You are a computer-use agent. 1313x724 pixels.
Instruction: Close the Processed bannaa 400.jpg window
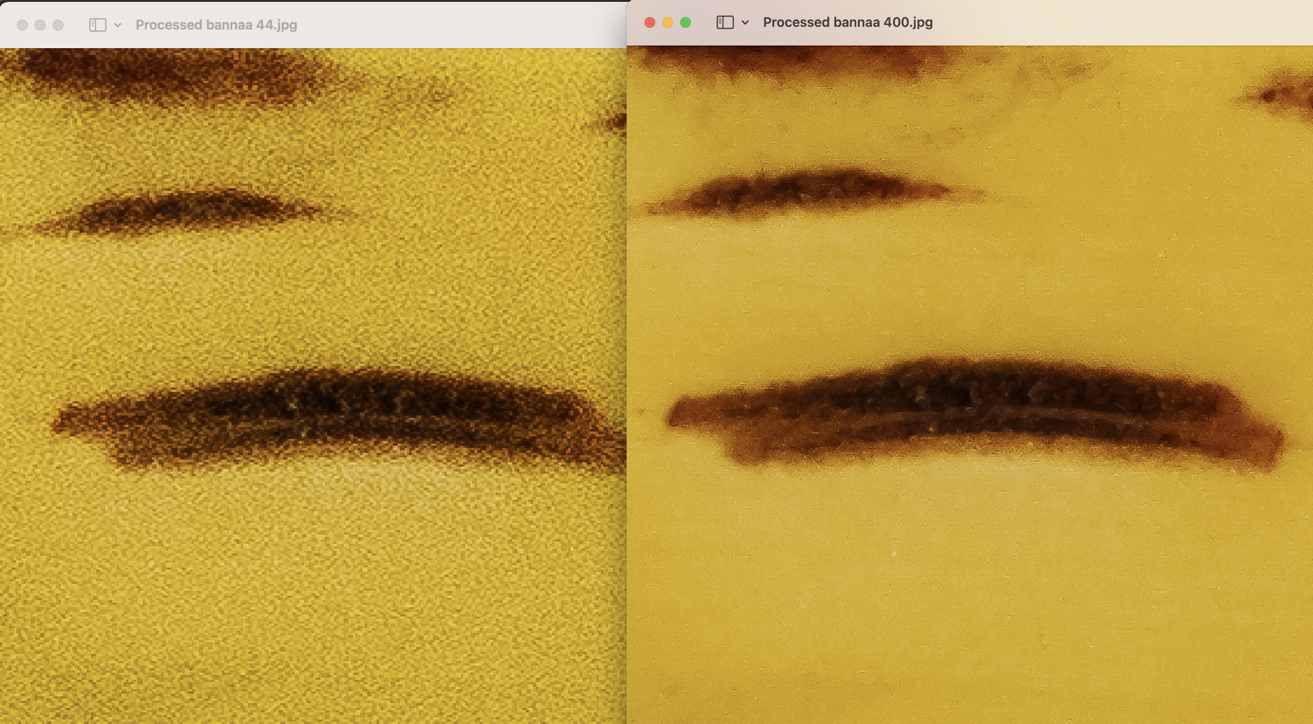coord(649,22)
